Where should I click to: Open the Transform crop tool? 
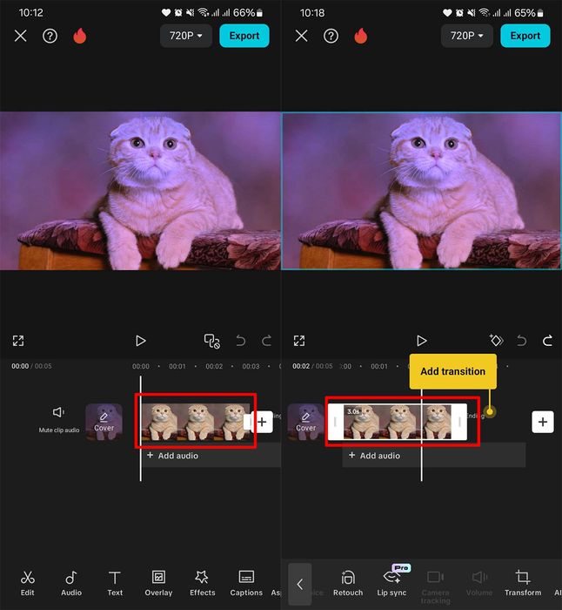pos(523,583)
